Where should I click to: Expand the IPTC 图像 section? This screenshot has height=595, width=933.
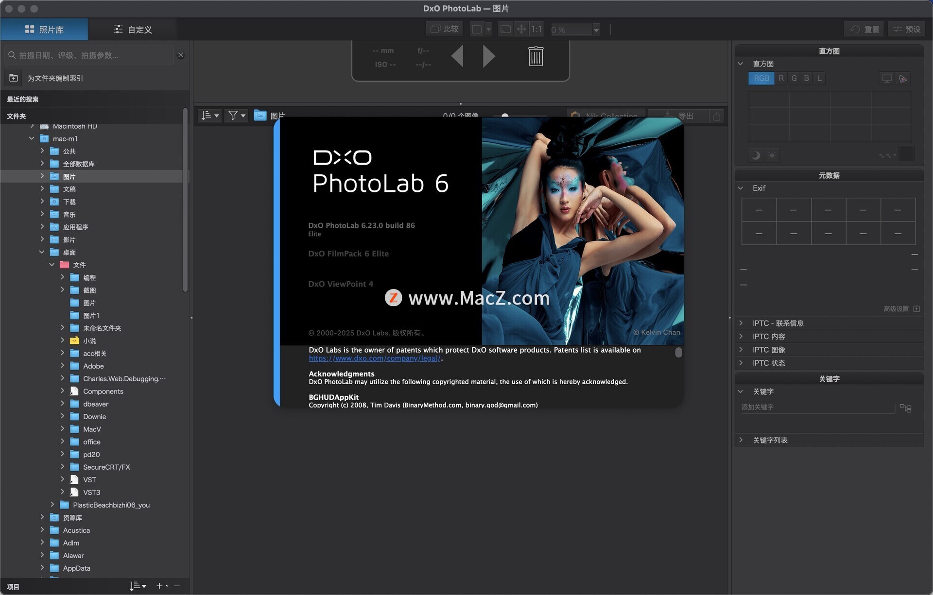(740, 349)
